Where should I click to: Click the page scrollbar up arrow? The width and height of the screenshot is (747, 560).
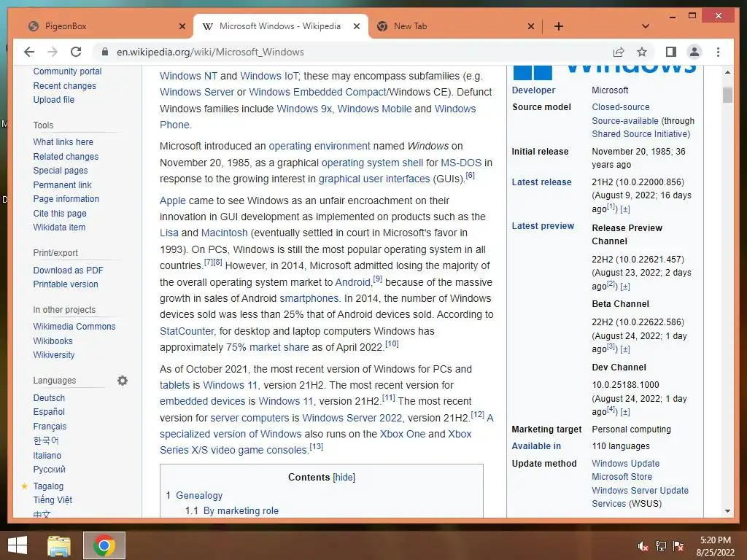pyautogui.click(x=727, y=72)
